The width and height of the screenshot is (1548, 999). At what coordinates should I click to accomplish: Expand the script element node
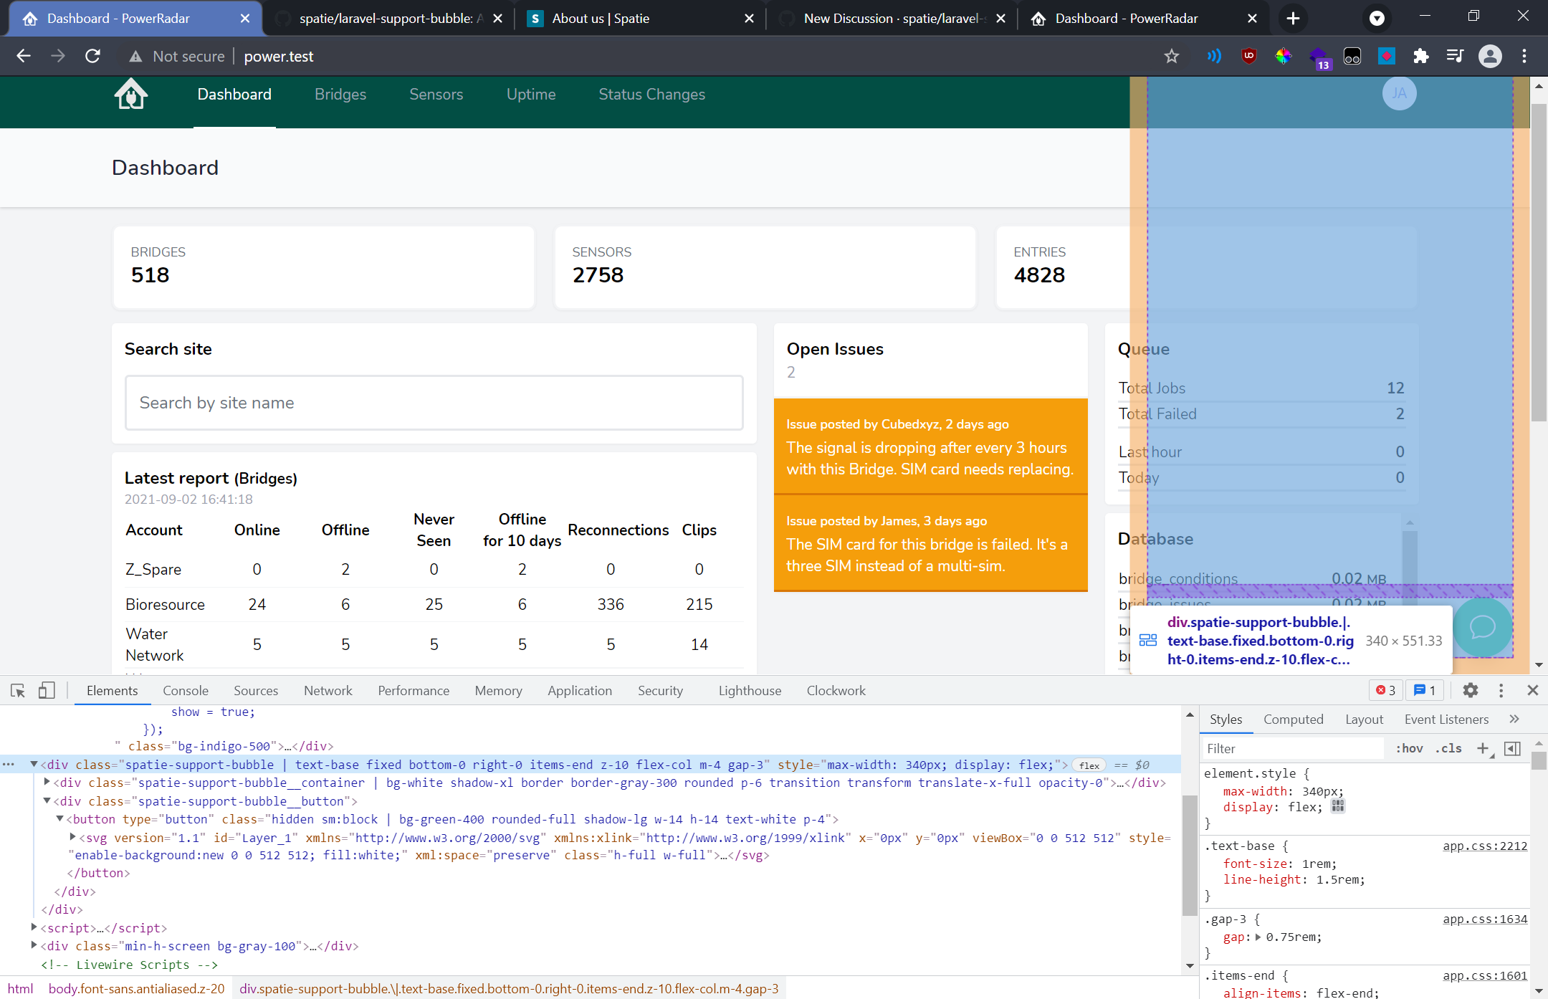[34, 927]
